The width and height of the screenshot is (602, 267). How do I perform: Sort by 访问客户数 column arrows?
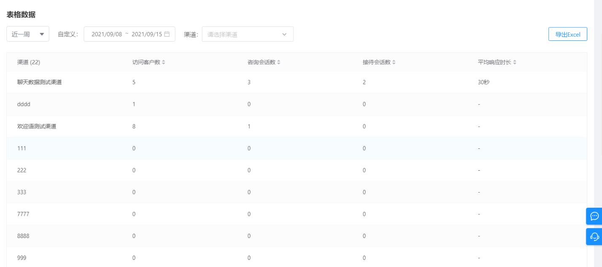click(x=164, y=62)
